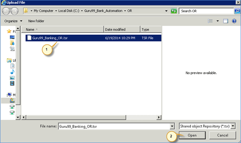Click file list scroll left arrow
Screen dimensions: 241x143
(23, 117)
